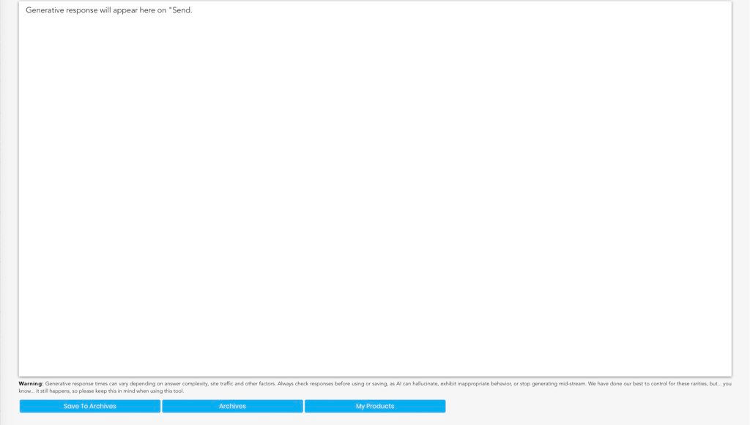Image resolution: width=750 pixels, height=425 pixels.
Task: Open the Archives page
Action: 232,406
